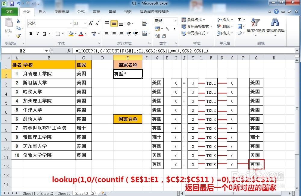Viewport: 301px width, 196px height.
Task: Align text right
Action: 121,33
